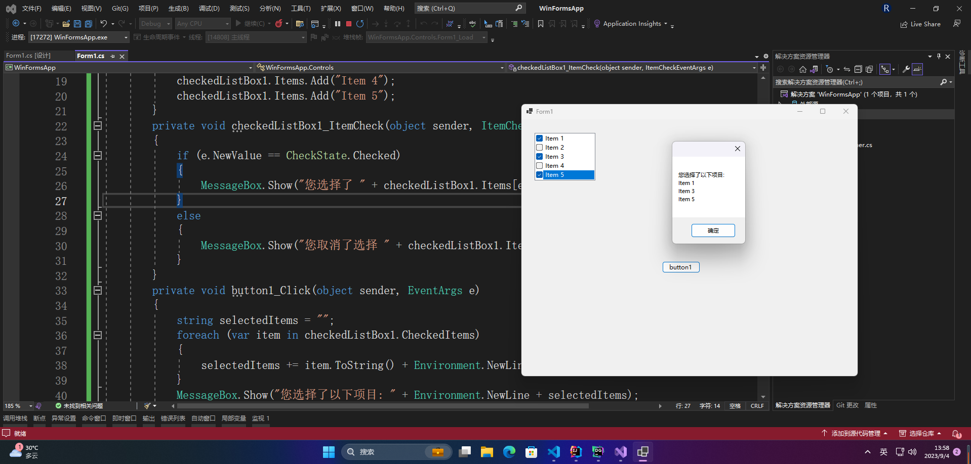Open the WinFormsApp.Controls class dropdown
This screenshot has width=971, height=464.
click(380, 68)
